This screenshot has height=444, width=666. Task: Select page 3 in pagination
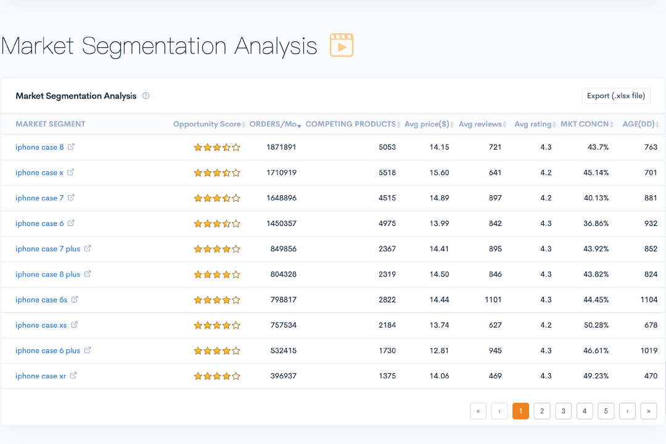point(563,411)
